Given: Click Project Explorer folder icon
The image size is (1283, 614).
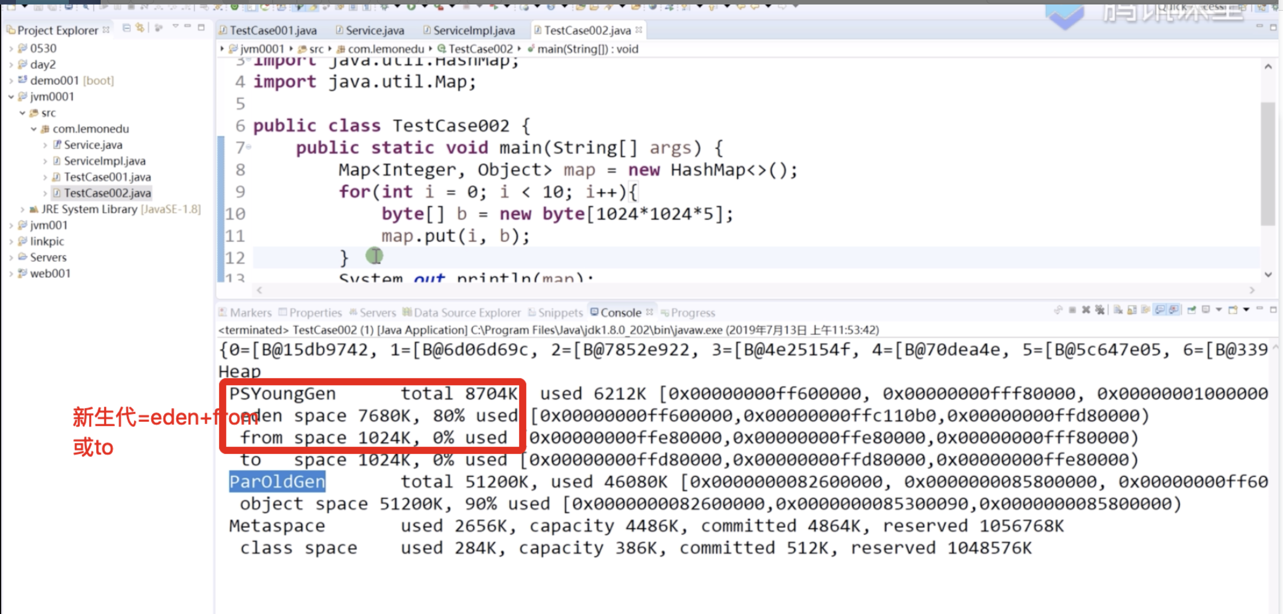Looking at the screenshot, I should tap(11, 31).
